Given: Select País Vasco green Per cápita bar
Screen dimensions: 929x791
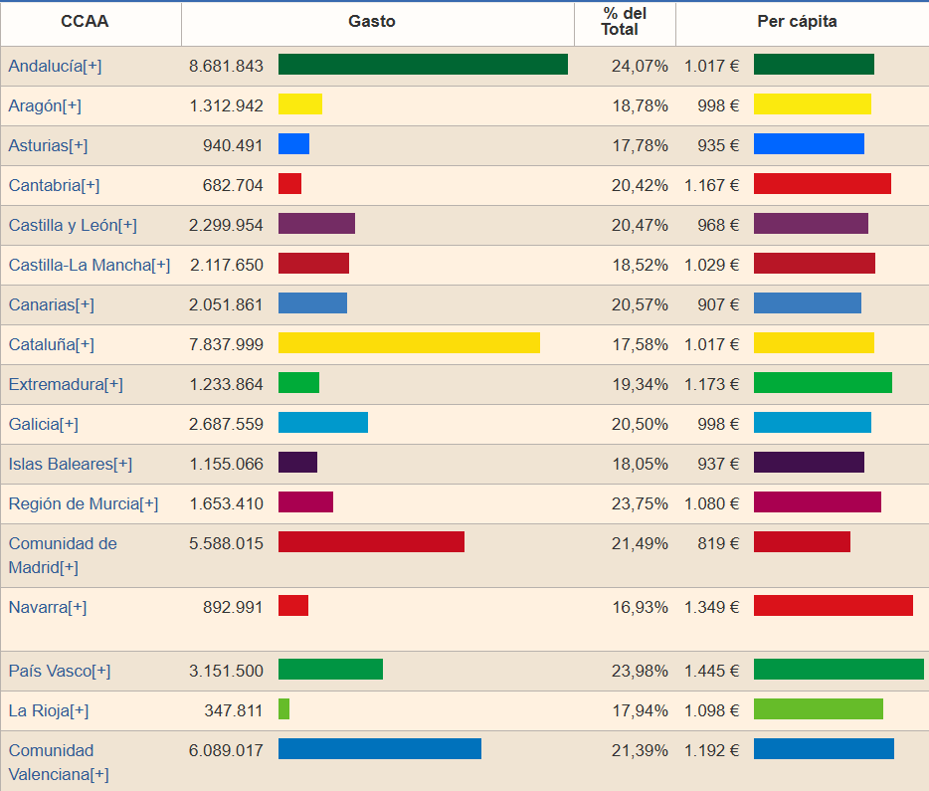Looking at the screenshot, I should click(838, 670).
